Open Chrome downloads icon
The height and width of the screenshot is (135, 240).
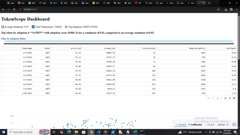click(226, 10)
